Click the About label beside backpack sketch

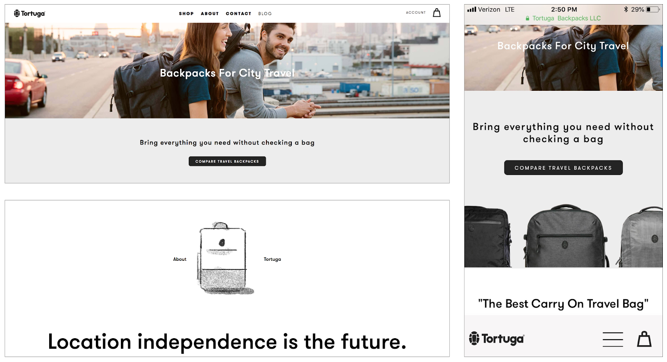click(x=180, y=259)
